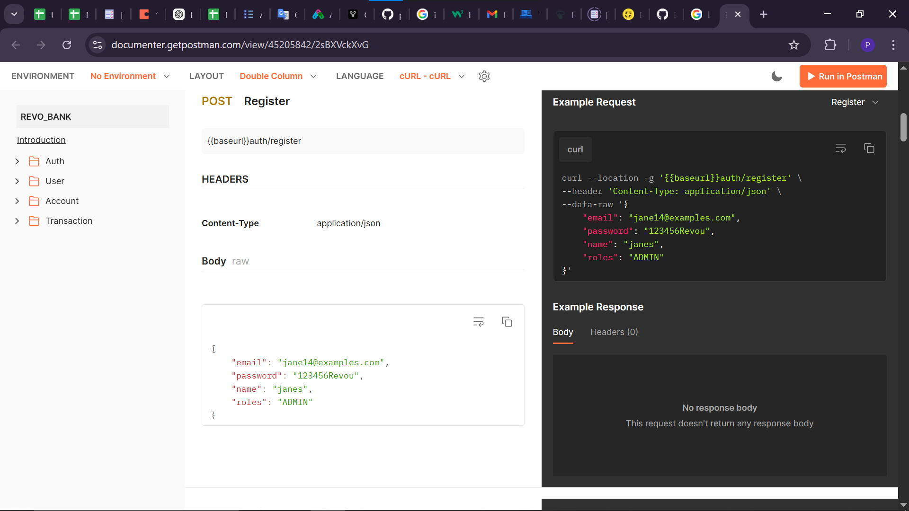Bookmark this page with star icon

(793, 45)
